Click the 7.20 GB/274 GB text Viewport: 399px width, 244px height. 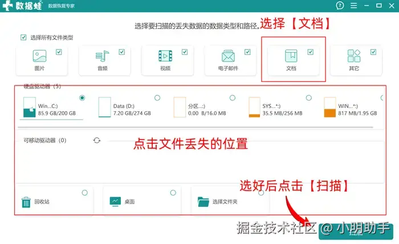[132, 113]
